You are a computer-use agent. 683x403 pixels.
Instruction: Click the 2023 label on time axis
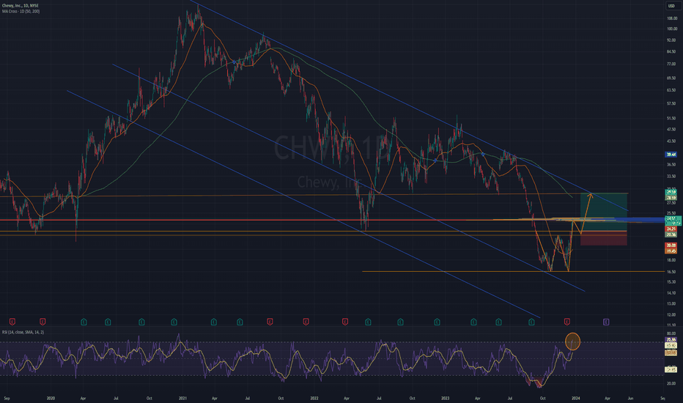pos(445,398)
